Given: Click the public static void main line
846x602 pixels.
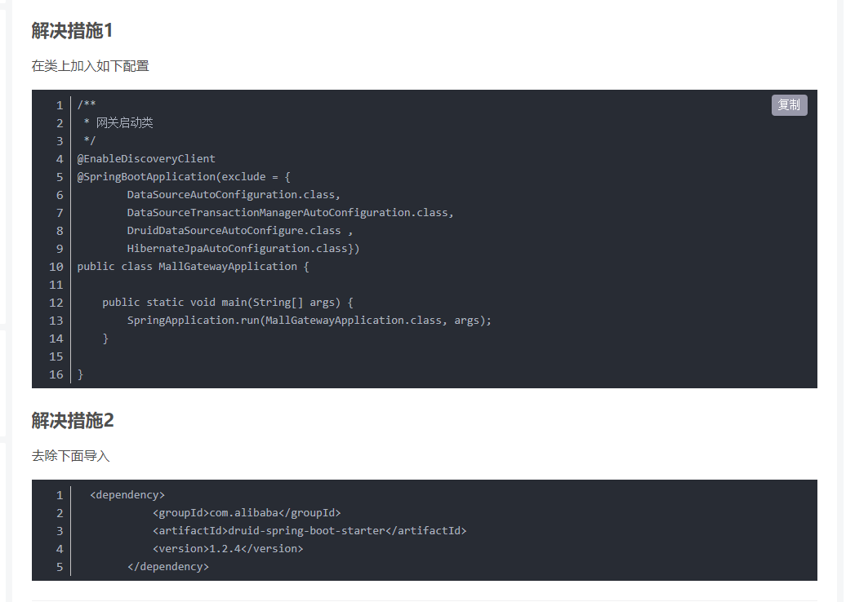Looking at the screenshot, I should [x=227, y=303].
